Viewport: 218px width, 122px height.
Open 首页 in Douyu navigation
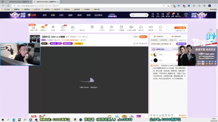coord(45,15)
